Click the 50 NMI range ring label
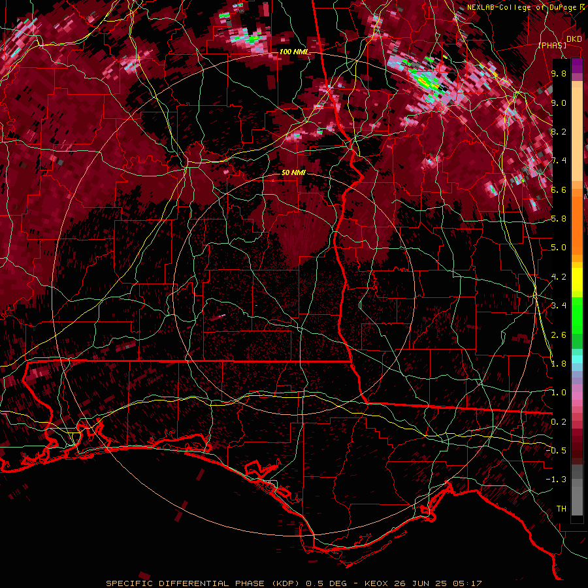Screen dimensions: 588x588 coord(293,172)
